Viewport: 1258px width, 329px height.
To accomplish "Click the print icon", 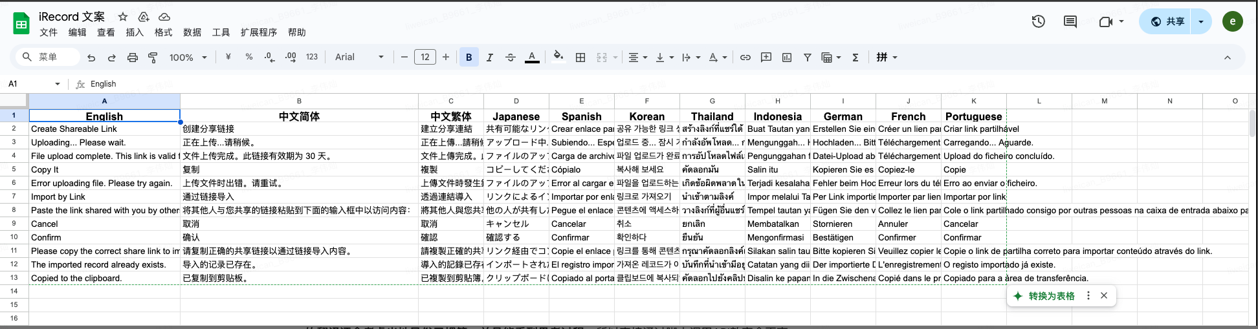I will pyautogui.click(x=133, y=58).
